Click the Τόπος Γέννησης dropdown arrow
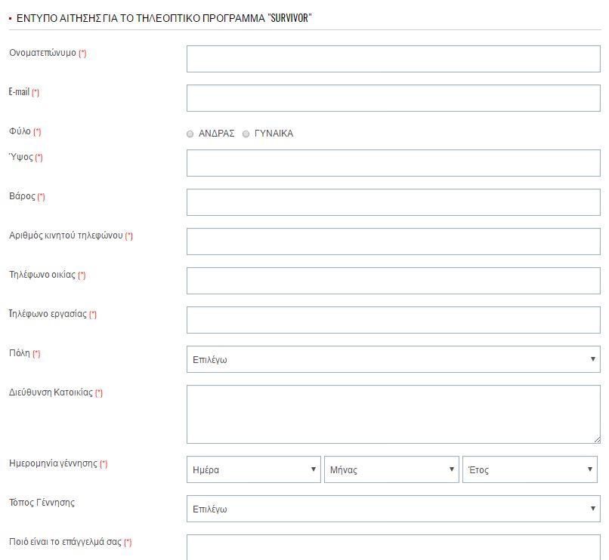Screen dimensions: 609x560 click(592, 509)
